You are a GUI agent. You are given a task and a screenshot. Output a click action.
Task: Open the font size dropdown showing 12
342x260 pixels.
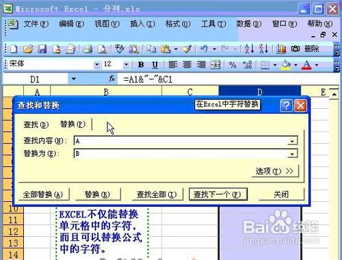[x=126, y=65]
